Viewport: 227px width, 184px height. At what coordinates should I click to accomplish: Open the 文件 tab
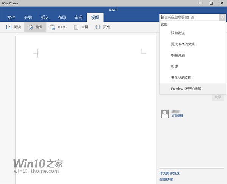[x=11, y=17]
